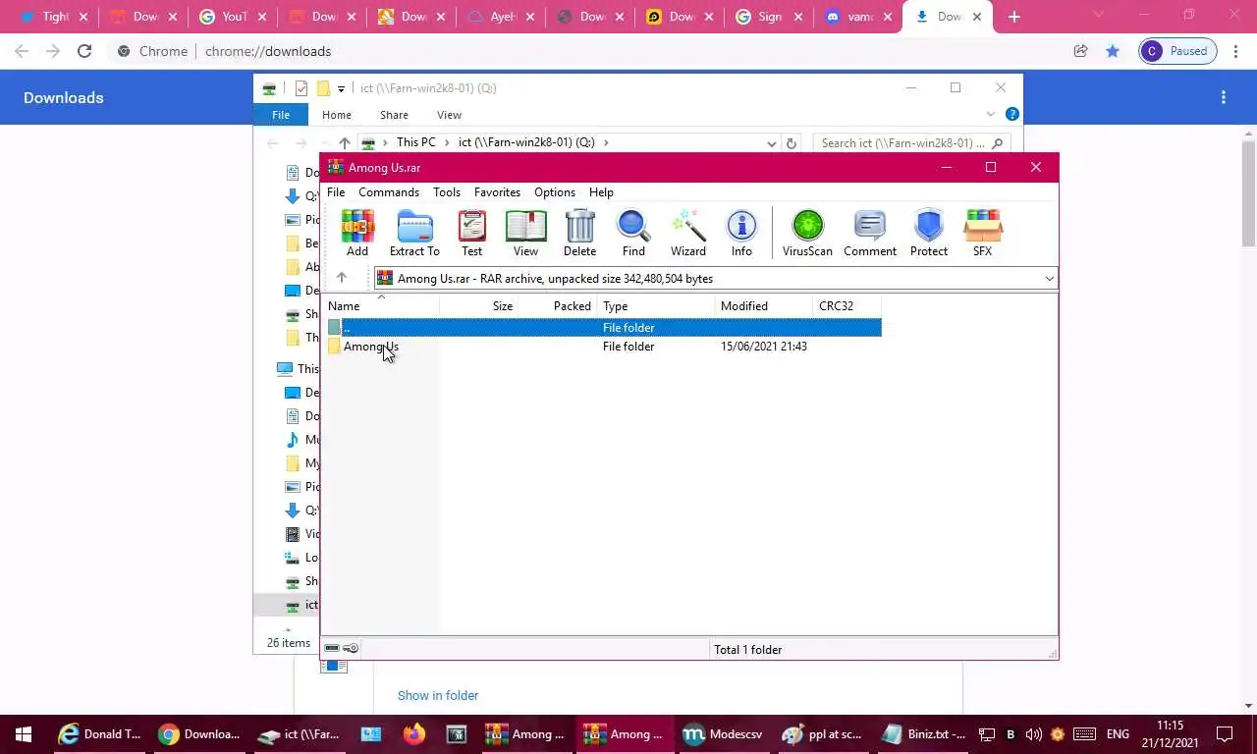The width and height of the screenshot is (1257, 754).
Task: Sort by the Packed column header
Action: click(559, 305)
